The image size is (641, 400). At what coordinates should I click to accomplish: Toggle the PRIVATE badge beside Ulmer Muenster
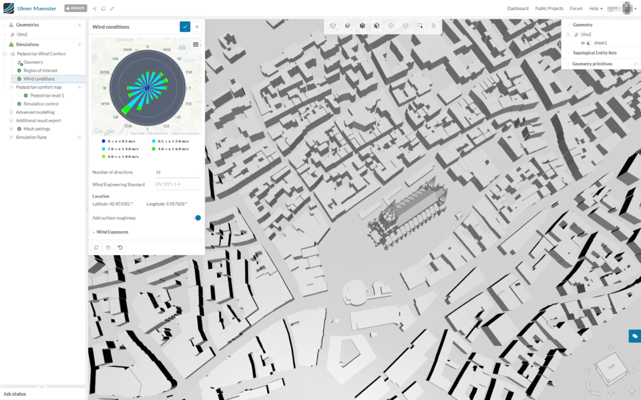(75, 9)
